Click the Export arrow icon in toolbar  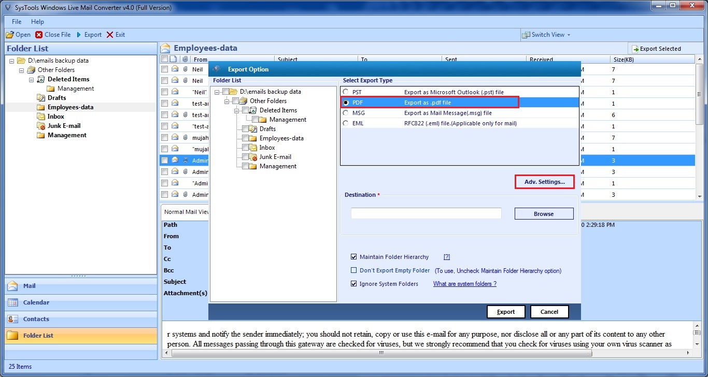(x=79, y=35)
